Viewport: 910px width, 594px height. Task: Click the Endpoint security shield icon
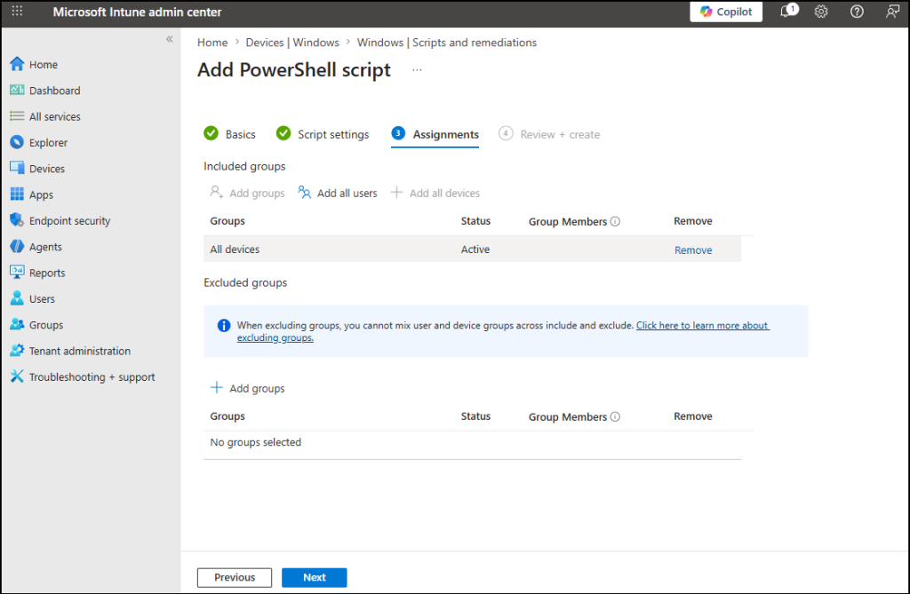coord(17,220)
